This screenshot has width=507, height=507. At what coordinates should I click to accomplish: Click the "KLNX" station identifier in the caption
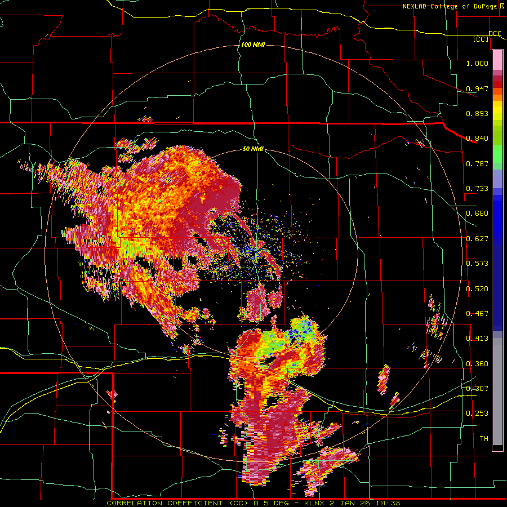[x=314, y=503]
